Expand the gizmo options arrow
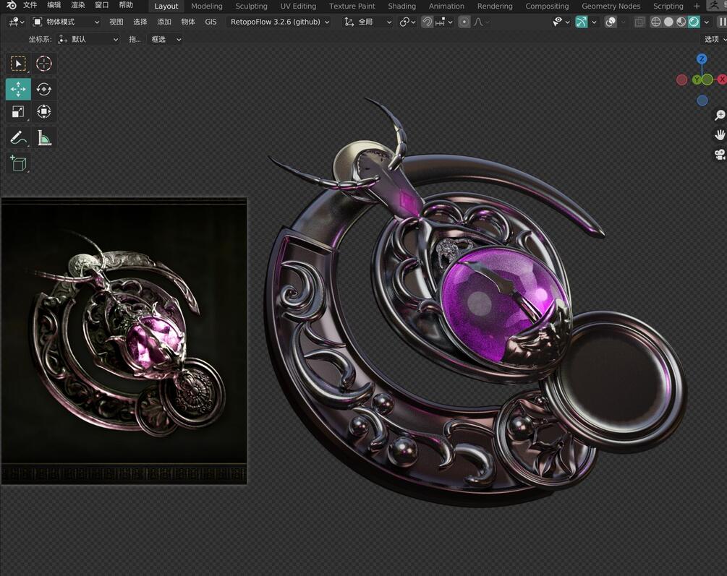Screen dimensions: 727x576 coord(594,22)
